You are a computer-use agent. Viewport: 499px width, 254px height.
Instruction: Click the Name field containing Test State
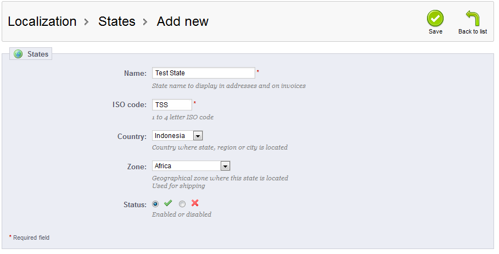203,73
